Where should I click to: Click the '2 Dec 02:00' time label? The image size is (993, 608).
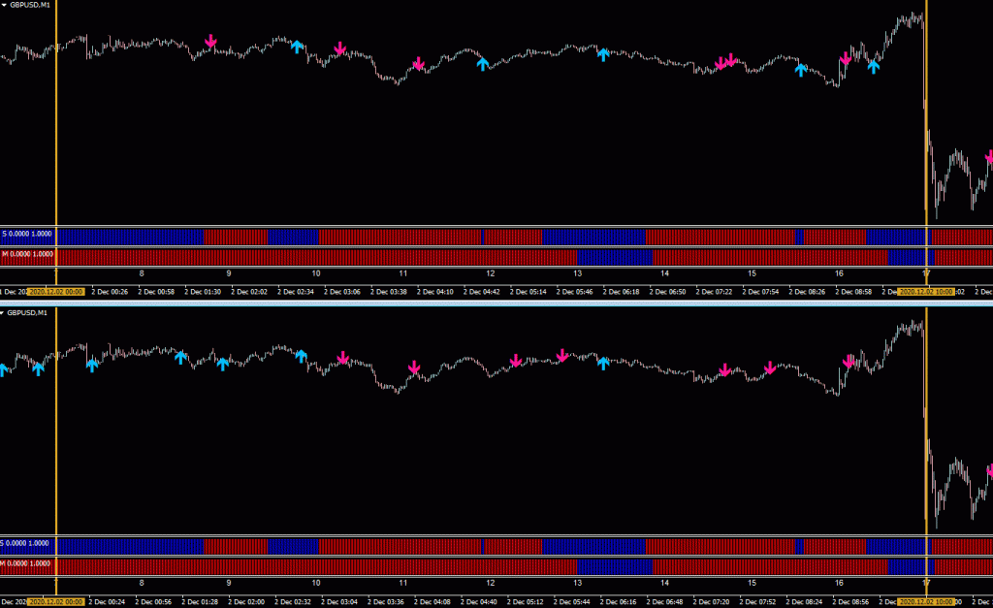[246, 601]
